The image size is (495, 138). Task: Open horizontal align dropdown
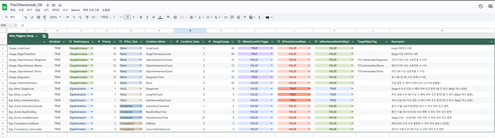(x=193, y=17)
